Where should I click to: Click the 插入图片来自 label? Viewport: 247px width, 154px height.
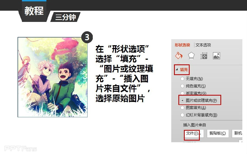[195, 125]
